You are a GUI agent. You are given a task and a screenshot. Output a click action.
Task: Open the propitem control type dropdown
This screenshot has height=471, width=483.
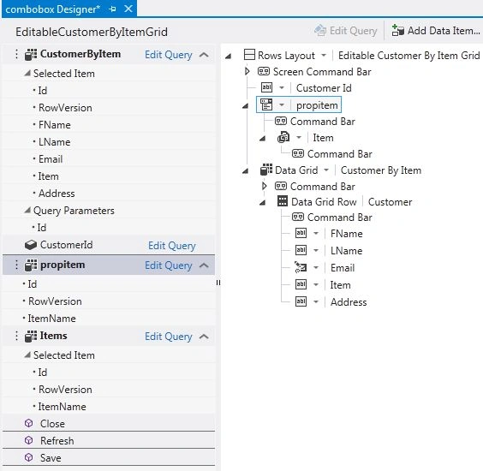(x=281, y=105)
